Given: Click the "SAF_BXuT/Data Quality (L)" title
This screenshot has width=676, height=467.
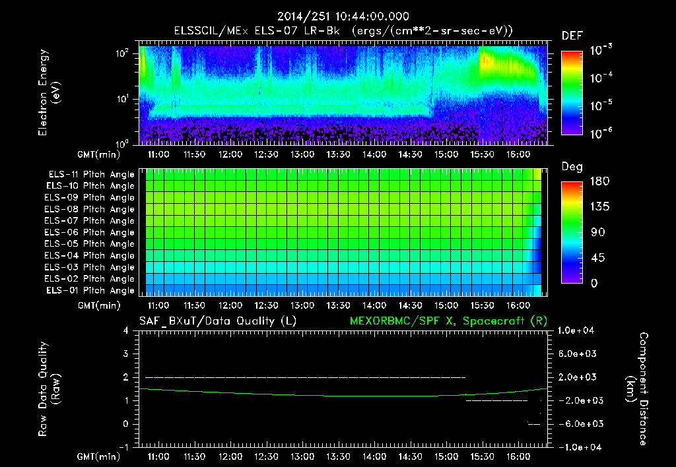Looking at the screenshot, I should click(218, 321).
